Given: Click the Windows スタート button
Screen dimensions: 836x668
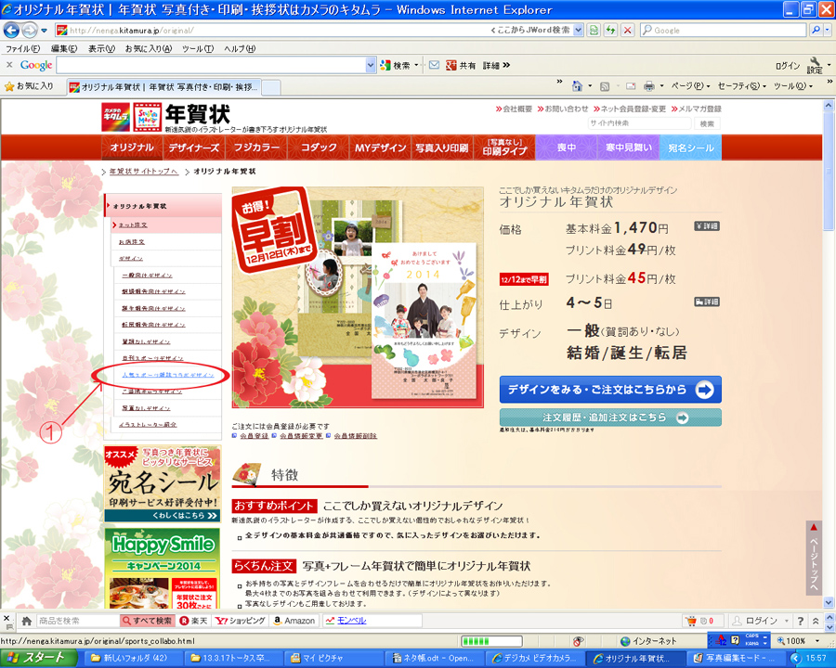Looking at the screenshot, I should pos(39,658).
